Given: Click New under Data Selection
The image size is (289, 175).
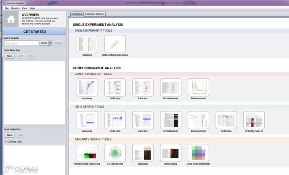Looking at the screenshot, I should (9, 56).
